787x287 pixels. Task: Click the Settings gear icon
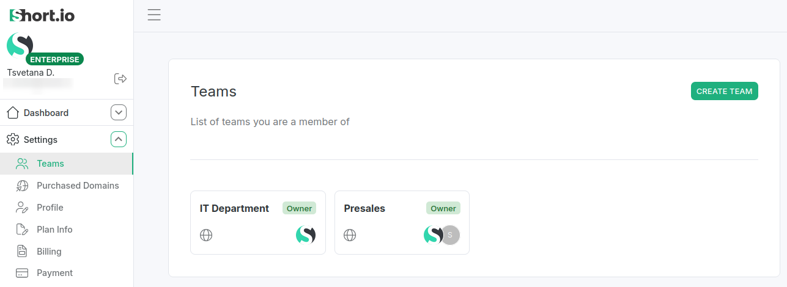(13, 140)
